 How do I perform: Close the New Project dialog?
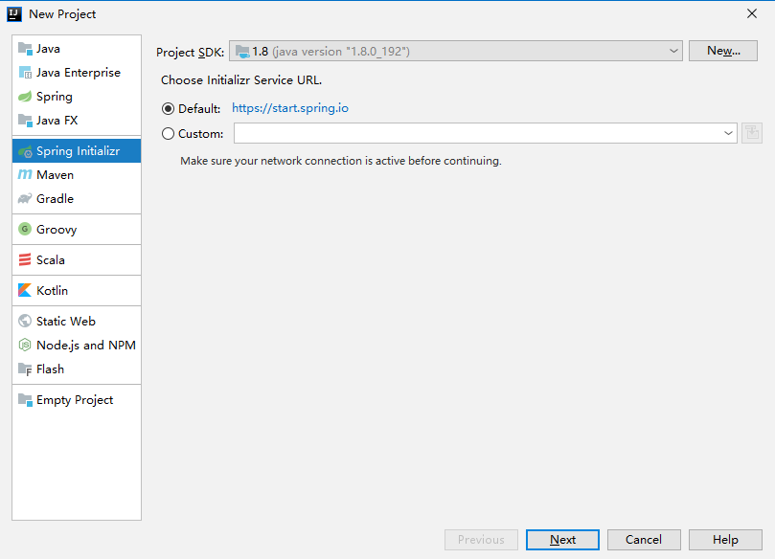pos(752,13)
